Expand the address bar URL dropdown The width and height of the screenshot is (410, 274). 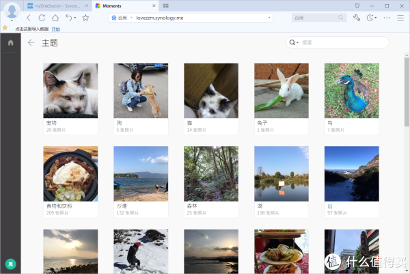point(269,18)
